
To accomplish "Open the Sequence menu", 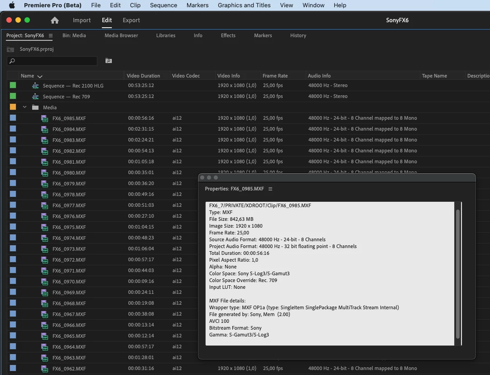I will [163, 5].
